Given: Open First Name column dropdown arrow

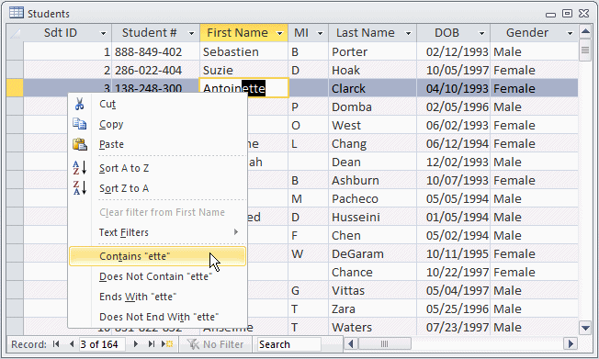Looking at the screenshot, I should [279, 34].
